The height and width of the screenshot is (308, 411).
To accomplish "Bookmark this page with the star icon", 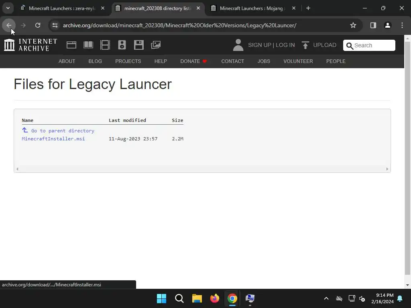I will point(353,25).
